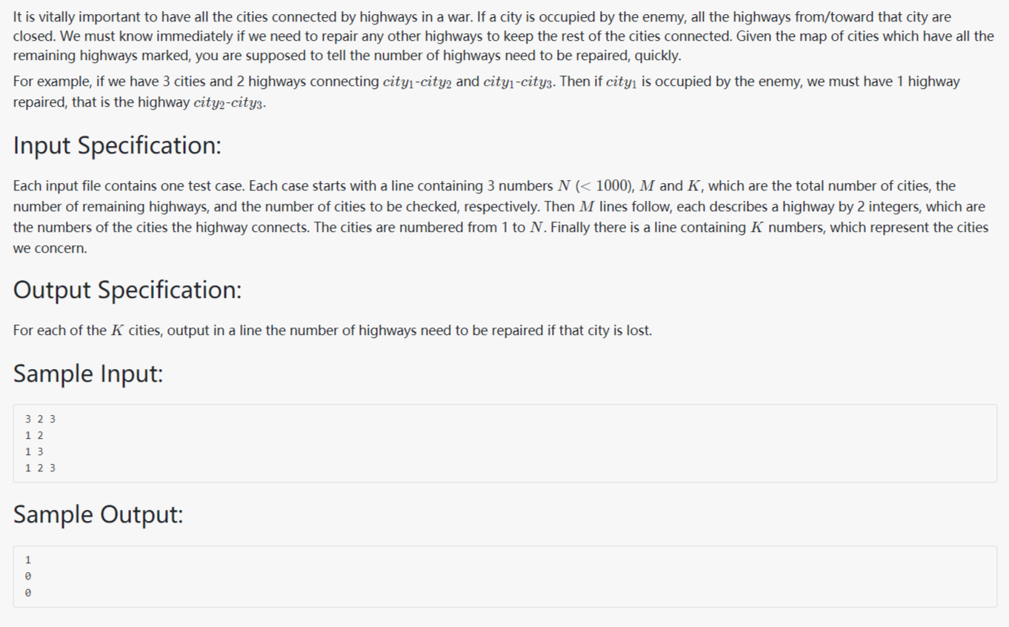
Task: Click inside the Sample Output code box
Action: [x=504, y=577]
